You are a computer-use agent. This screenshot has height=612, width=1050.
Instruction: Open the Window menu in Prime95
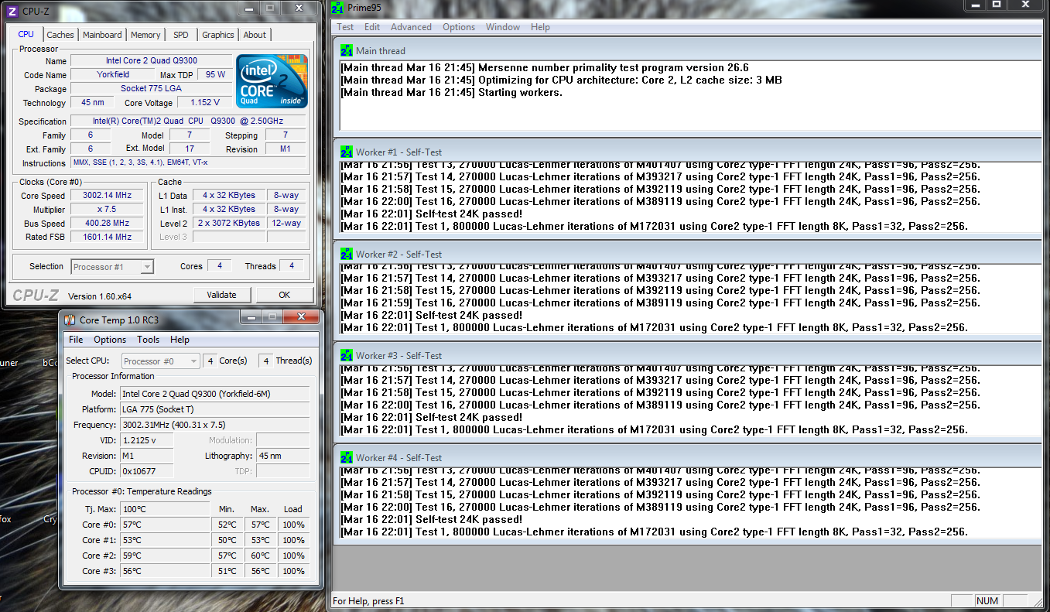tap(503, 27)
